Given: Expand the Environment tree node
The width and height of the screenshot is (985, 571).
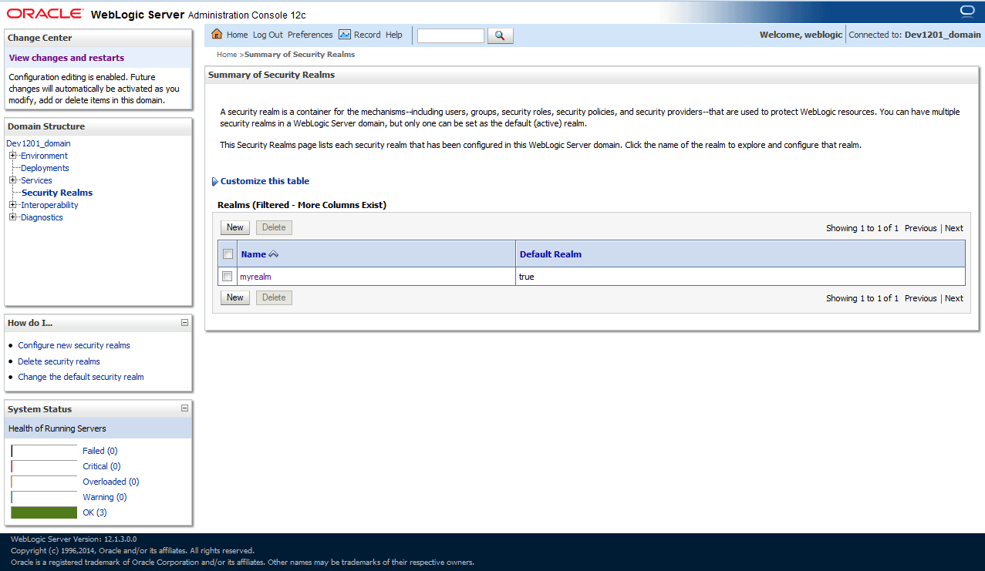Looking at the screenshot, I should pyautogui.click(x=13, y=156).
